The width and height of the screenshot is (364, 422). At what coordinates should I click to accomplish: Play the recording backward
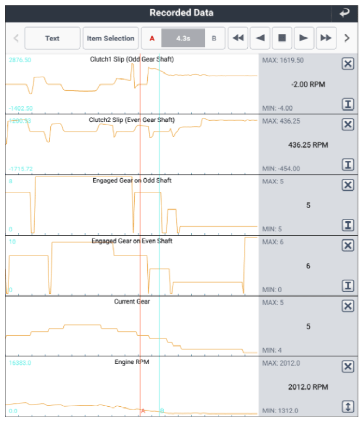[x=260, y=38]
